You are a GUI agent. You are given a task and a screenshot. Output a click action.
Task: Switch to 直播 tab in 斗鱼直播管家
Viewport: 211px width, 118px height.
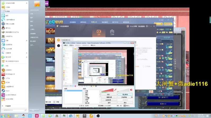(x=99, y=32)
